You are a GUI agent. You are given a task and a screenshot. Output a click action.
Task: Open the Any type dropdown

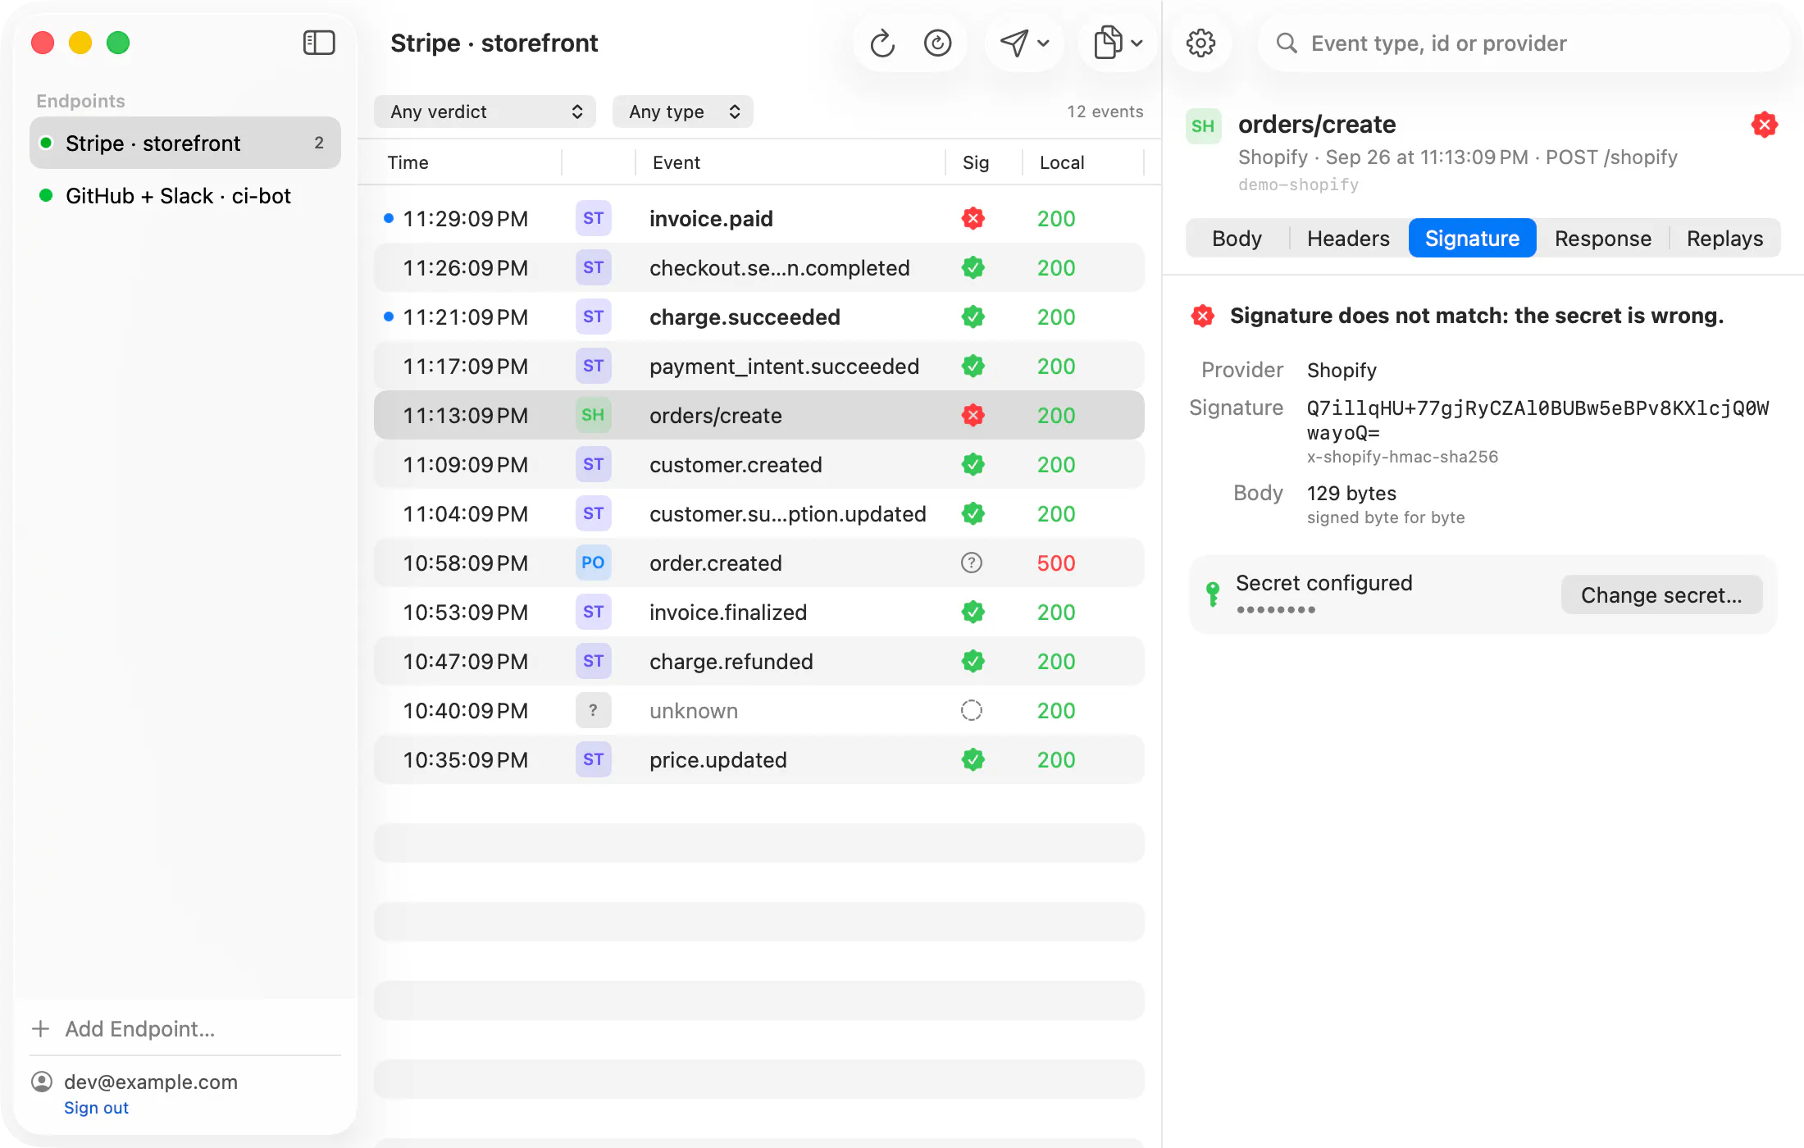pos(682,112)
